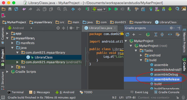Open AVD Manager icon
This screenshot has width=187, height=100.
pyautogui.click(x=157, y=9)
